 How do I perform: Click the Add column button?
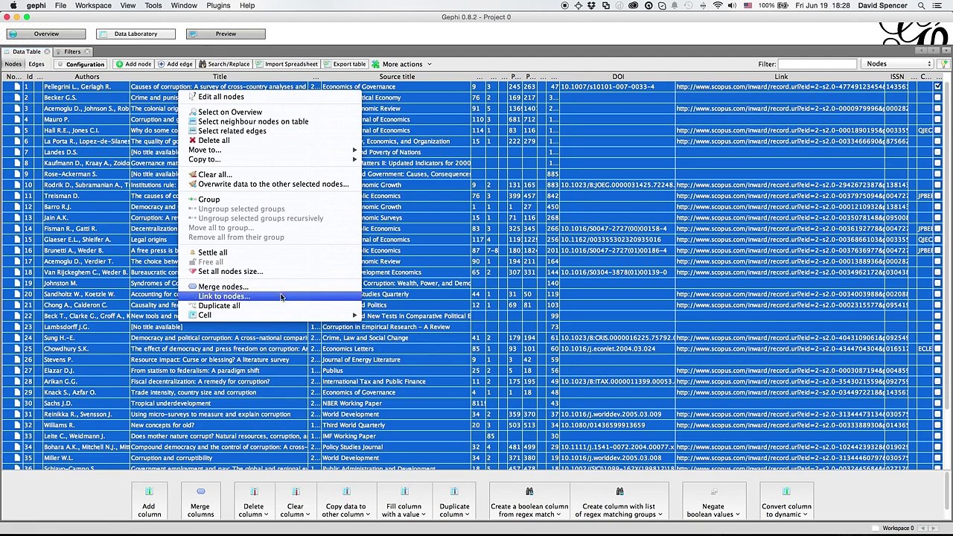tap(149, 501)
